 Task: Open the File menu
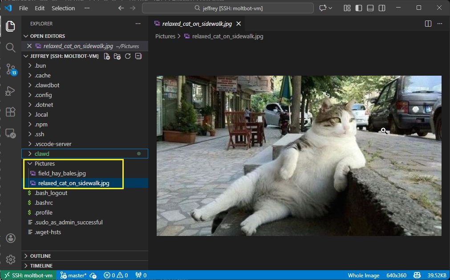coord(24,8)
